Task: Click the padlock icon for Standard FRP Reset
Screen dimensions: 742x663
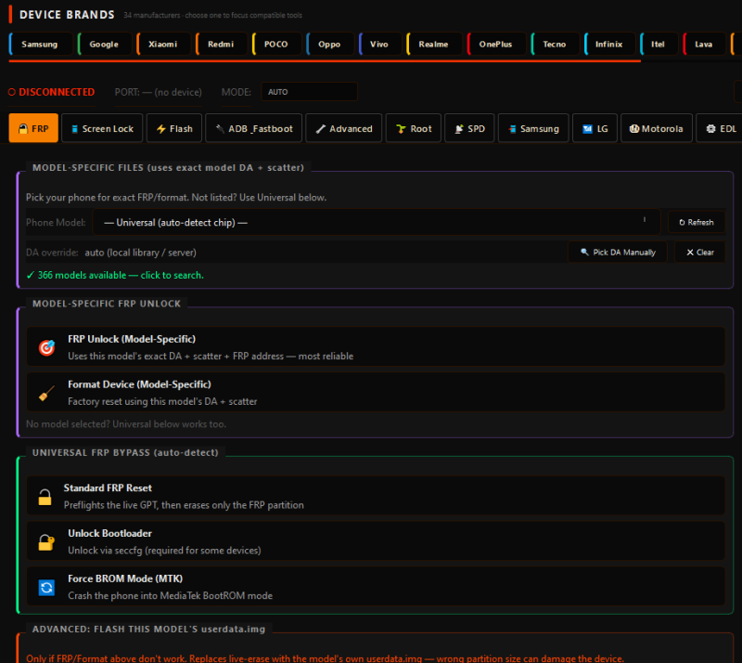Action: tap(45, 497)
